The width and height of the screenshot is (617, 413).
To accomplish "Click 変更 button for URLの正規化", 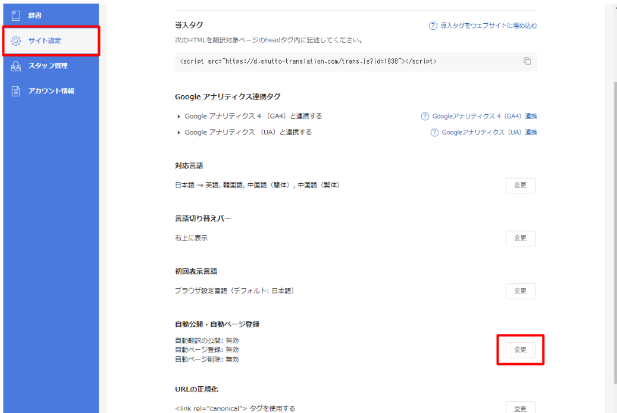I will (x=520, y=408).
